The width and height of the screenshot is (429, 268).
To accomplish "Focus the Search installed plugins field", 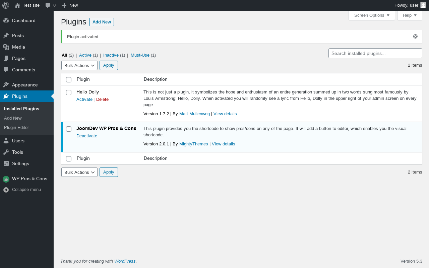I will 375,53.
